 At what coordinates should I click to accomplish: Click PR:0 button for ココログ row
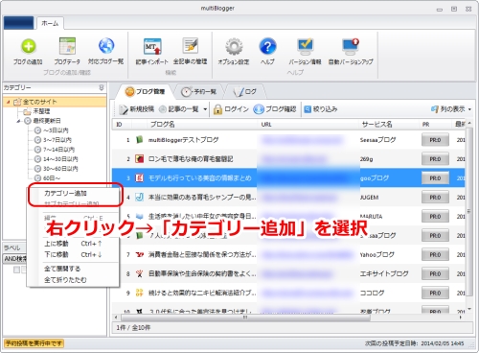[435, 293]
